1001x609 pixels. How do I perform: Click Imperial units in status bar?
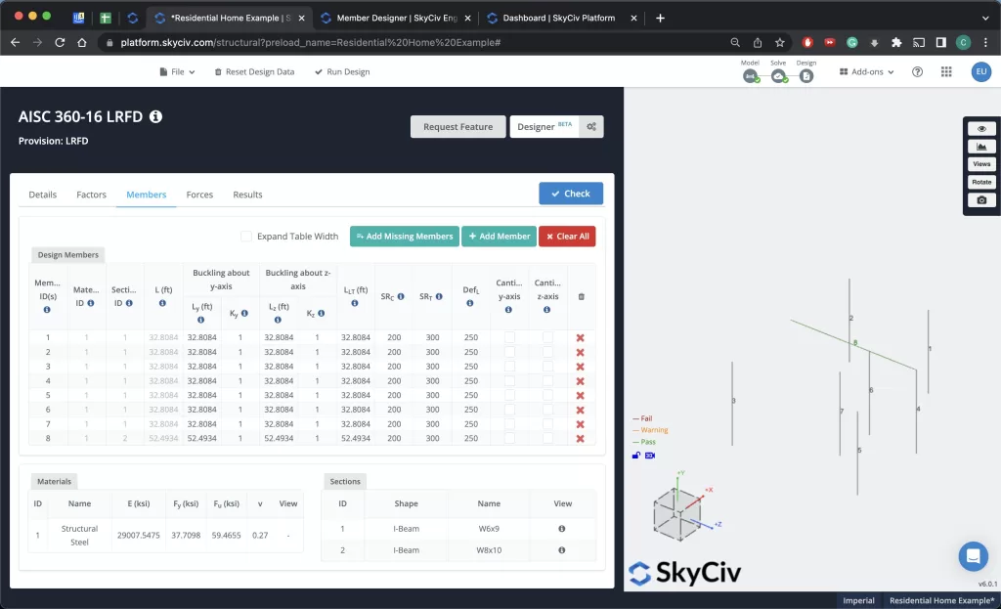(x=858, y=601)
